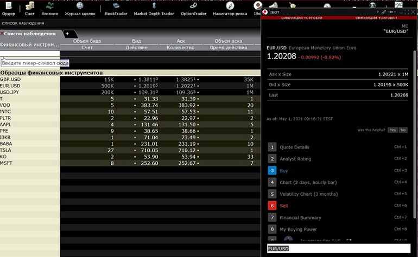Select the EUR.USD row in watchlist

pos(130,86)
